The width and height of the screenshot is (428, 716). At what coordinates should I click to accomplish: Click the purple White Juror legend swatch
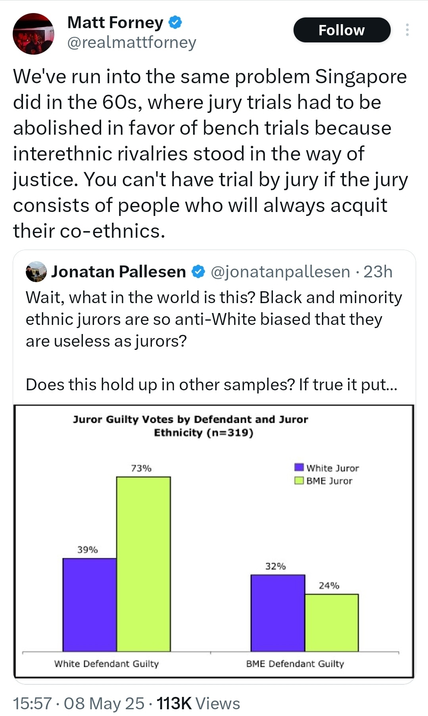pyautogui.click(x=299, y=468)
